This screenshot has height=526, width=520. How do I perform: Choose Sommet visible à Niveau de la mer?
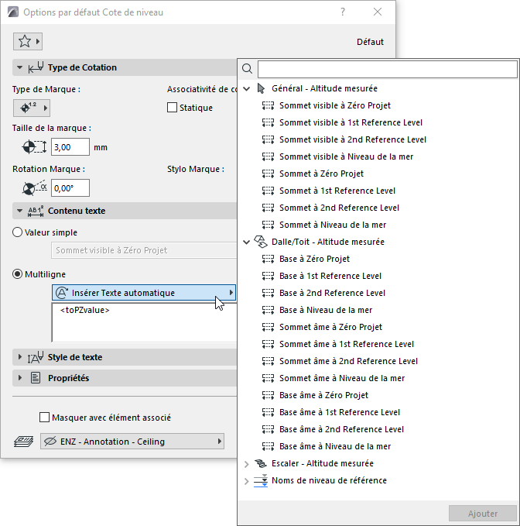[x=346, y=156]
